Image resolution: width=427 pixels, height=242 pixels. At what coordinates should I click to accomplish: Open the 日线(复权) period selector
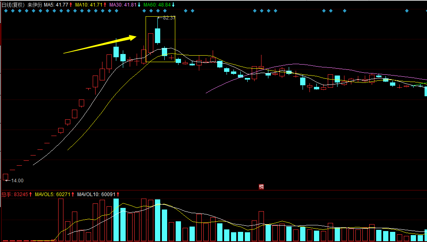pyautogui.click(x=13, y=5)
